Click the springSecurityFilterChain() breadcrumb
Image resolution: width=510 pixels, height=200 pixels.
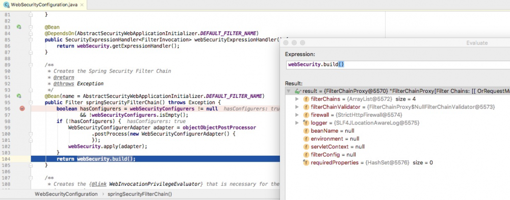[x=140, y=194]
